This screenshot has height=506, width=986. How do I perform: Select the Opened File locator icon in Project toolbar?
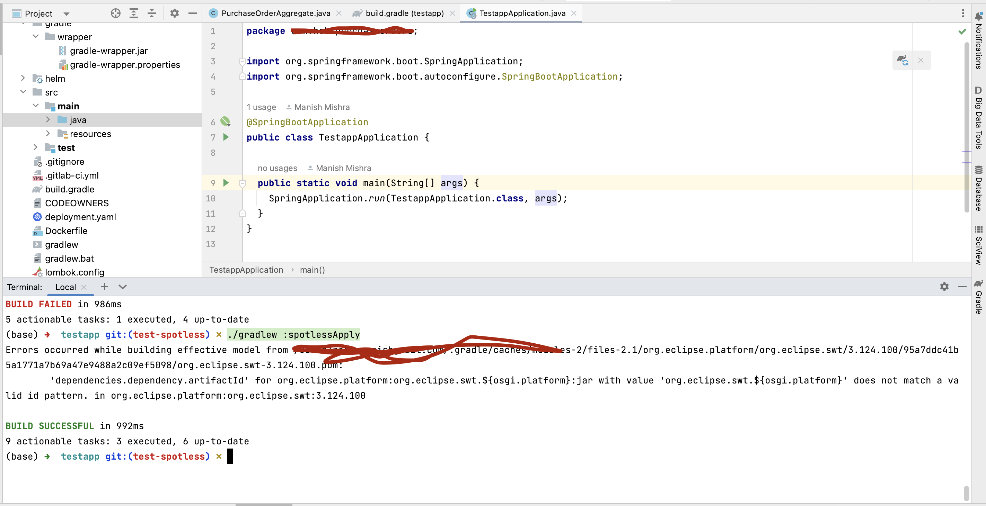click(x=115, y=13)
